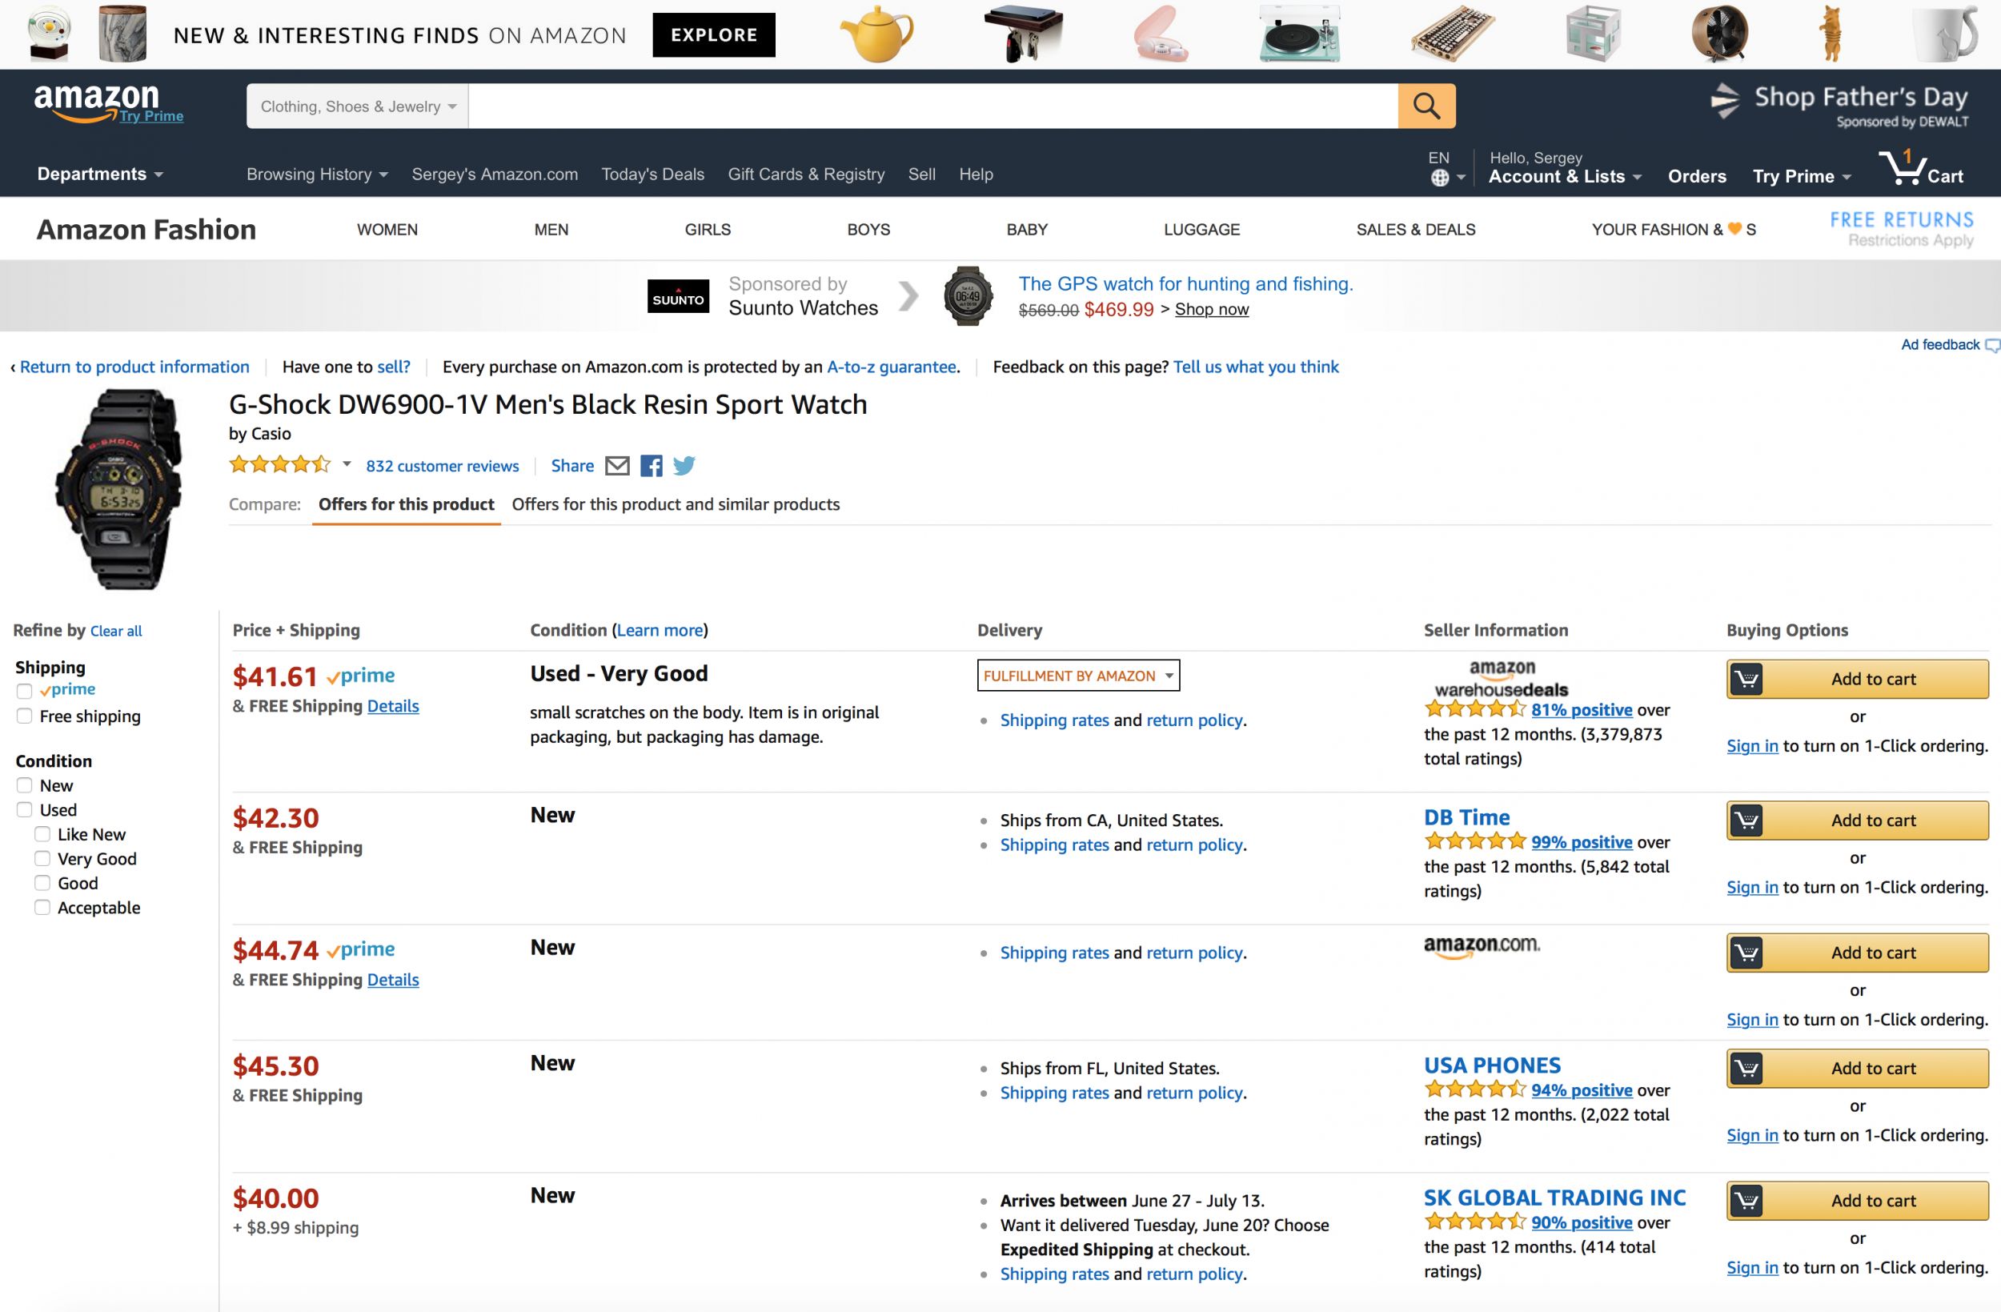Viewport: 2001px width, 1312px height.
Task: Click the key holder shelf product image
Action: (1023, 34)
